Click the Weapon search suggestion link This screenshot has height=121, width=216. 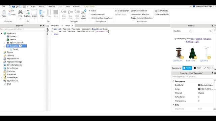pos(207,39)
